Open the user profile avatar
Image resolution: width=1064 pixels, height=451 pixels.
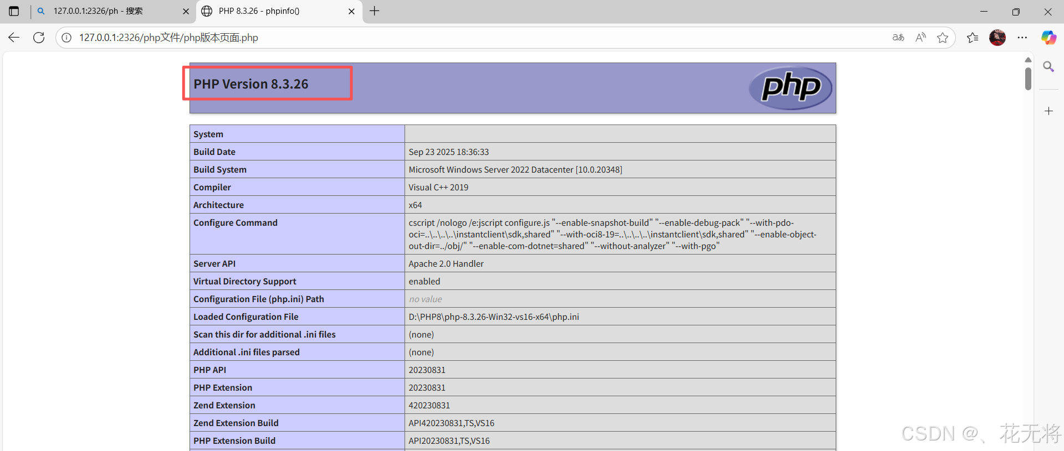997,38
